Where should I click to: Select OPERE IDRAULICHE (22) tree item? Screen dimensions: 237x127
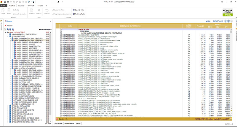point(20,112)
